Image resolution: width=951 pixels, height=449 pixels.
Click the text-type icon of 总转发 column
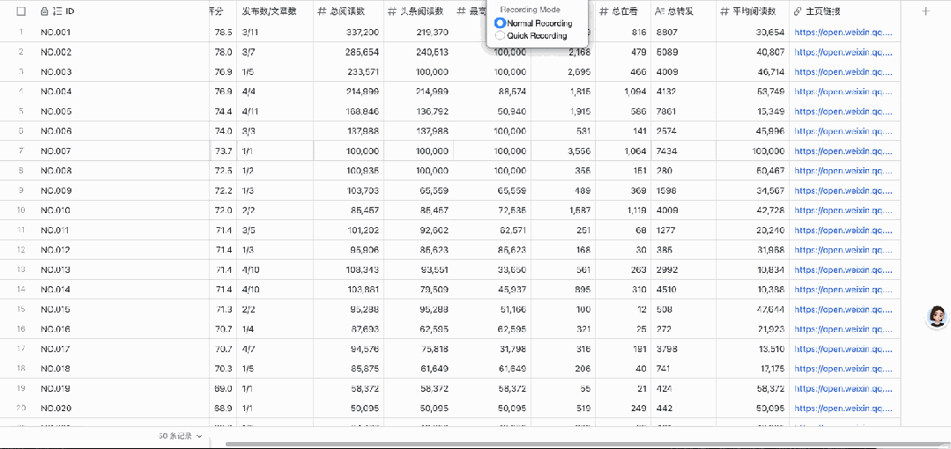pyautogui.click(x=660, y=11)
